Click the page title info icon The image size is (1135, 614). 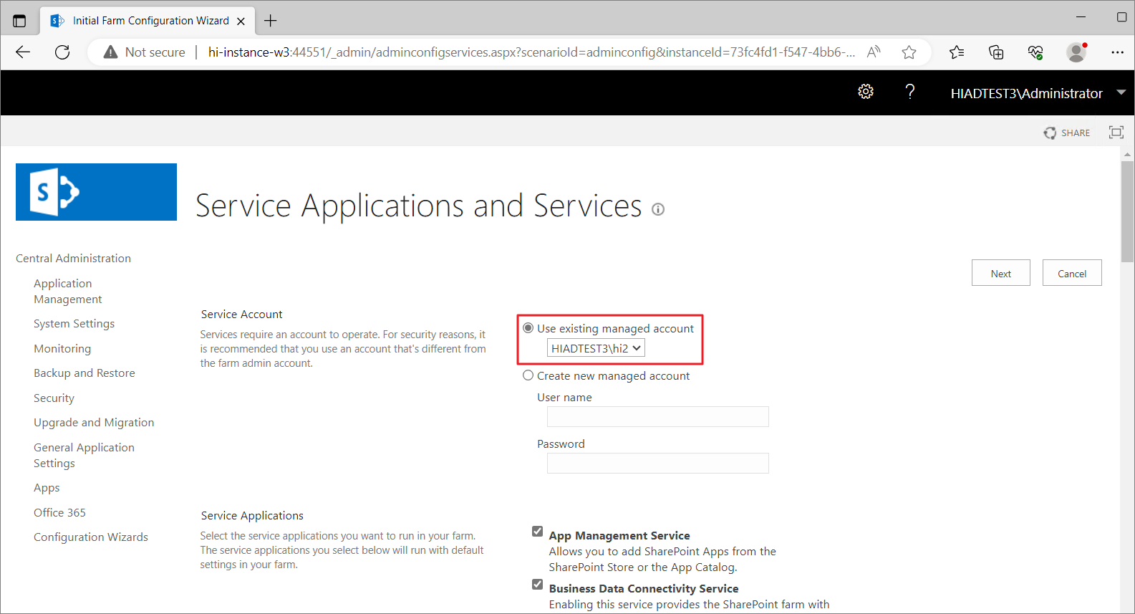coord(658,209)
